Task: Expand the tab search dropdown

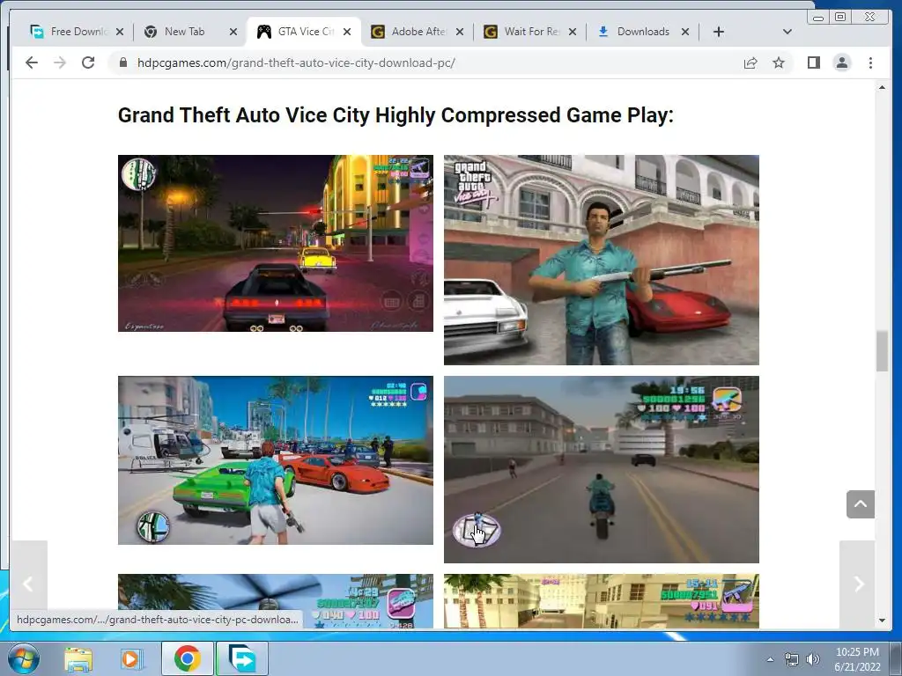Action: pos(787,32)
